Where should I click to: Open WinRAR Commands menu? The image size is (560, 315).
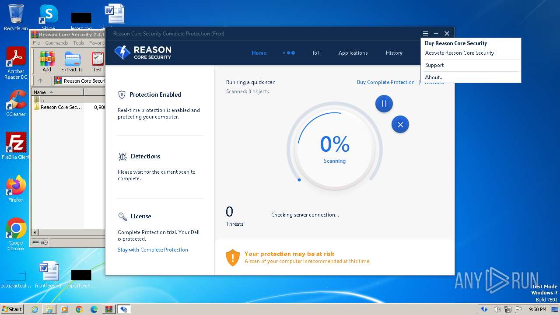56,43
